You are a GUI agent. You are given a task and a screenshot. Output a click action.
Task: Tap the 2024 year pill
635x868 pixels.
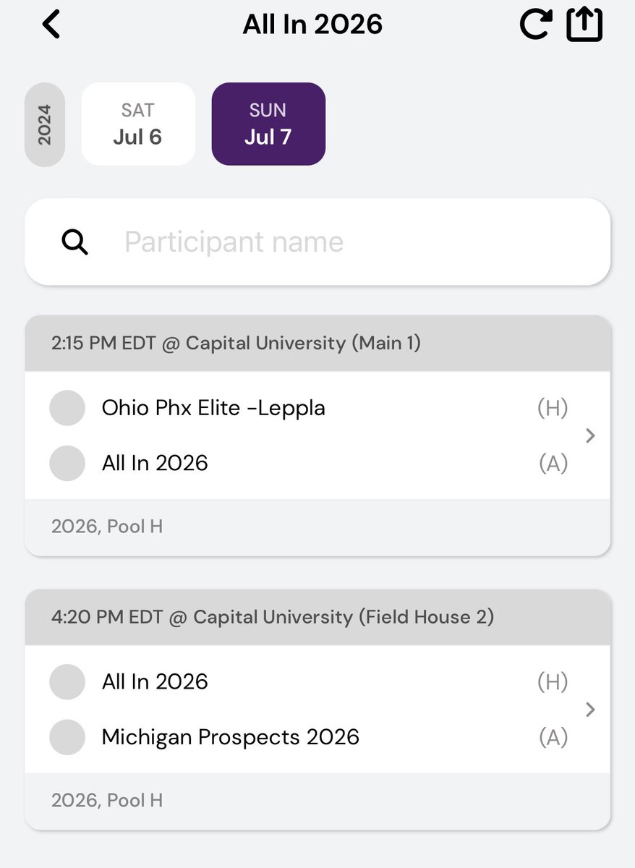tap(45, 124)
